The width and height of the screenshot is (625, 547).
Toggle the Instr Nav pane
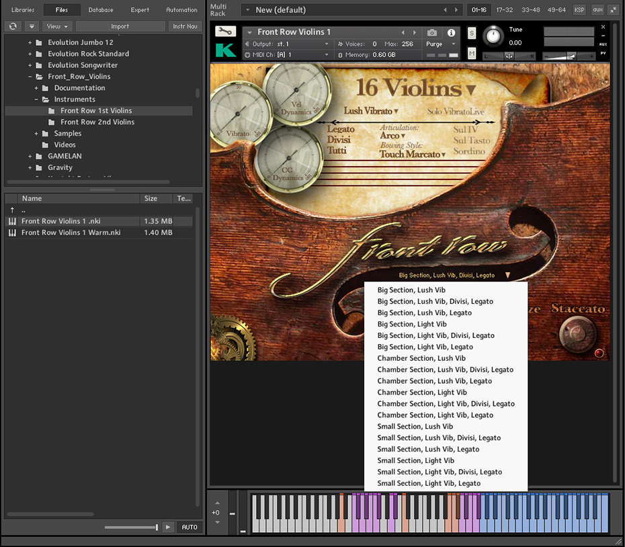tap(185, 26)
